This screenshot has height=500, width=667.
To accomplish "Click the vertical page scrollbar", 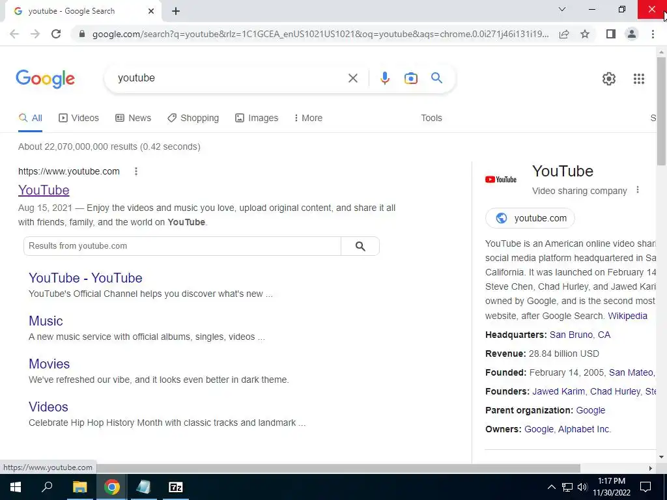I will click(661, 111).
